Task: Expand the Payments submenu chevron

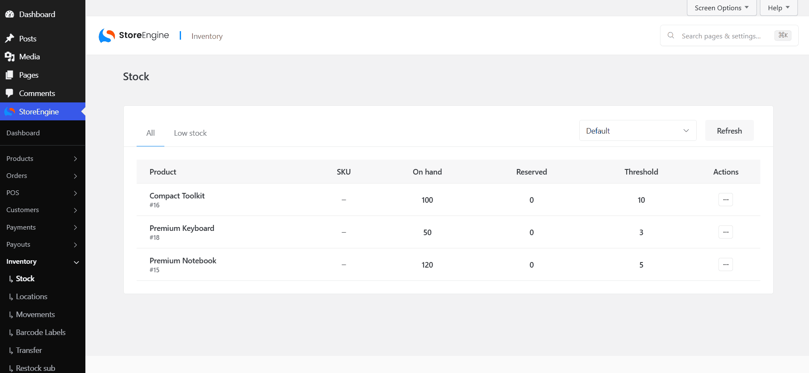Action: pos(76,227)
